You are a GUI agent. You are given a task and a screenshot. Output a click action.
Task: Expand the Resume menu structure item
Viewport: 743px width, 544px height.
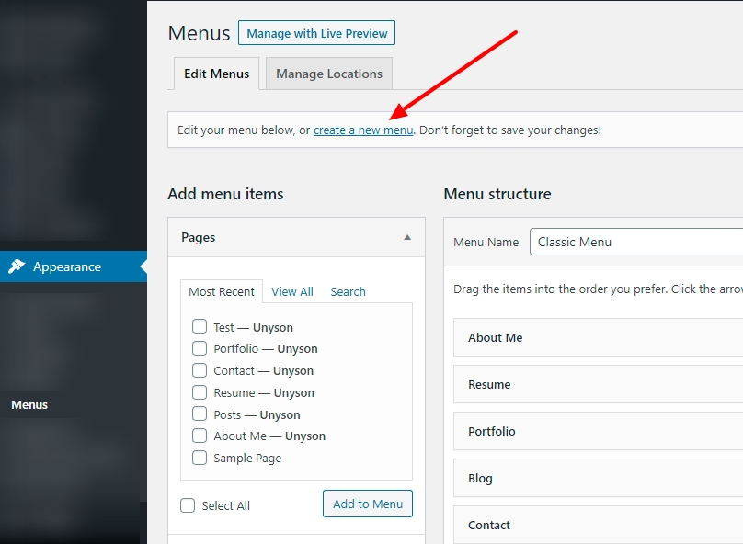tap(598, 384)
